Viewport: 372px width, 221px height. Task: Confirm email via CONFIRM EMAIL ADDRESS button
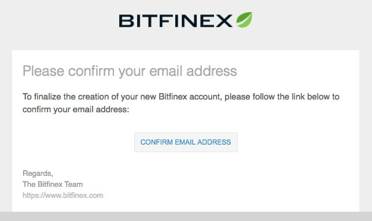pos(186,142)
